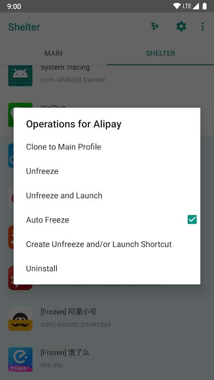Open the three-dot overflow menu
The width and height of the screenshot is (214, 380).
pyautogui.click(x=203, y=26)
